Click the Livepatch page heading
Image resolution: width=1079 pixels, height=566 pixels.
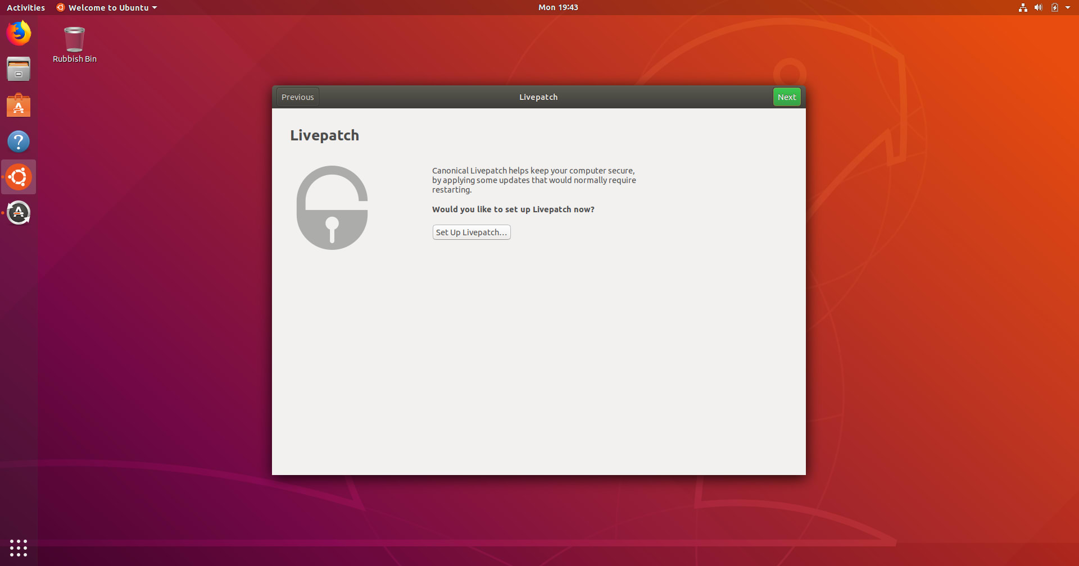click(324, 135)
